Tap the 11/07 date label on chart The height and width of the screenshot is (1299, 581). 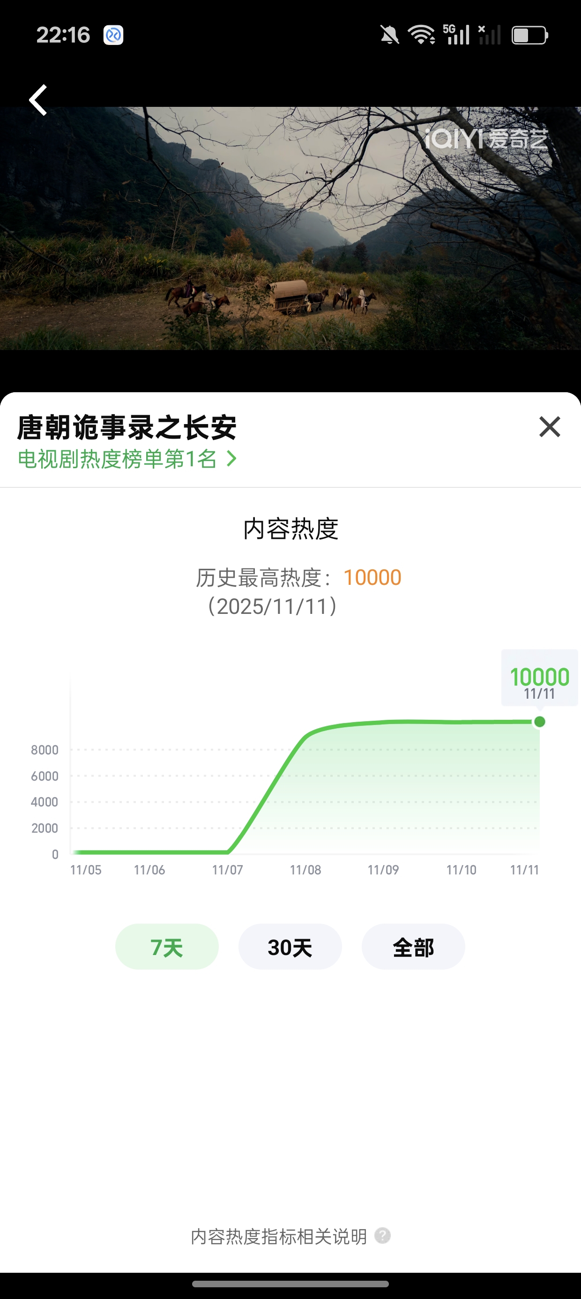tap(227, 870)
